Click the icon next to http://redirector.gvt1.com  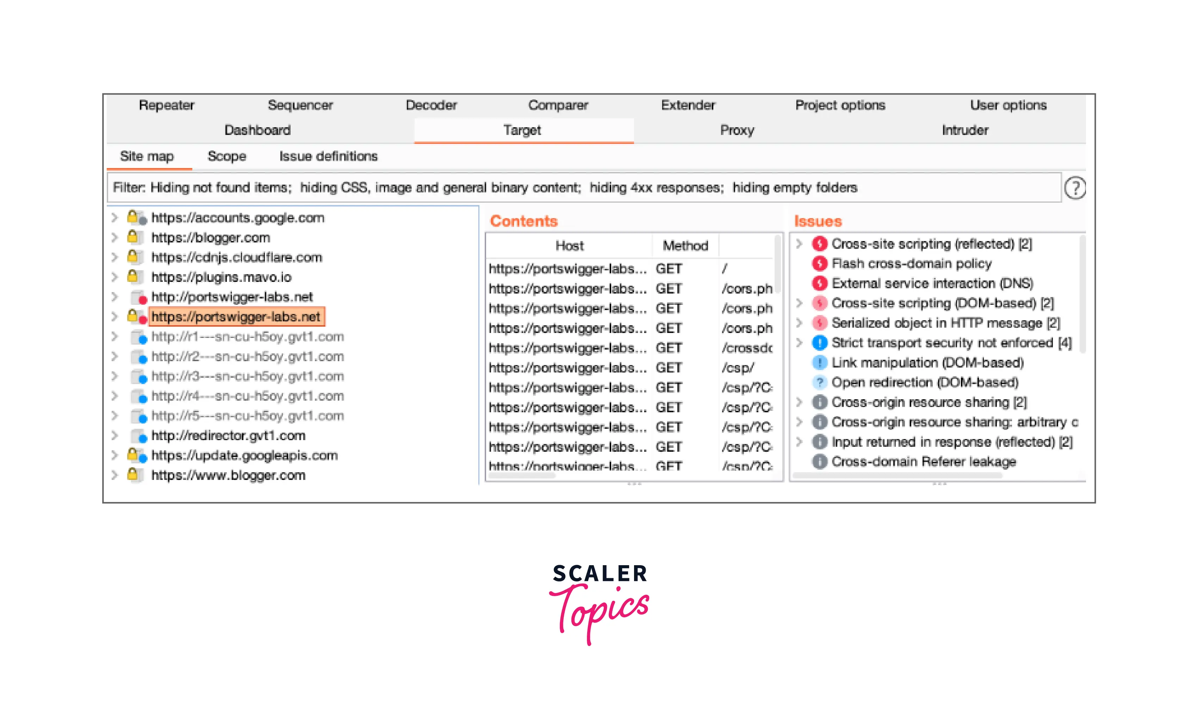click(139, 436)
